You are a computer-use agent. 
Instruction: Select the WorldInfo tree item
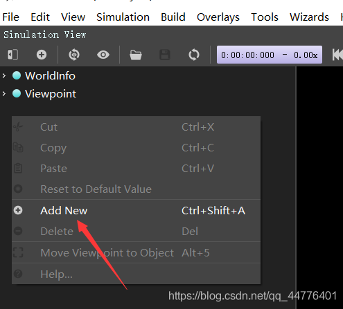pos(50,75)
